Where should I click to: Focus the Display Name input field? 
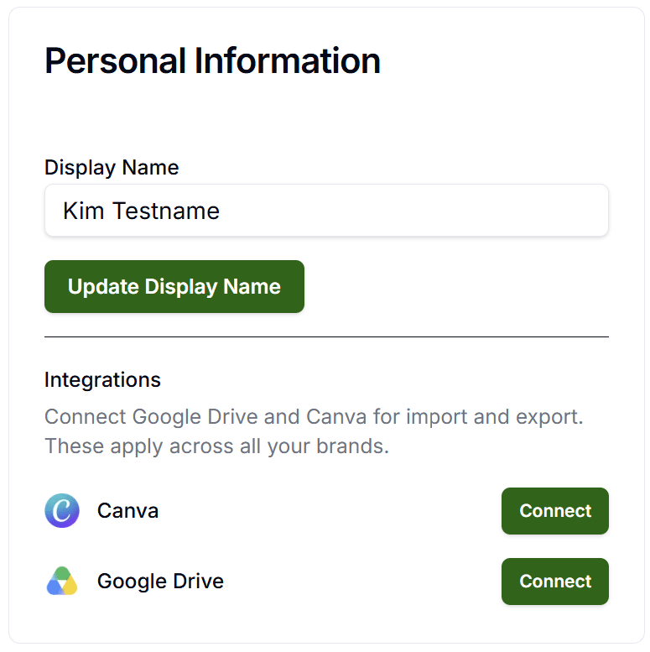[x=326, y=211]
